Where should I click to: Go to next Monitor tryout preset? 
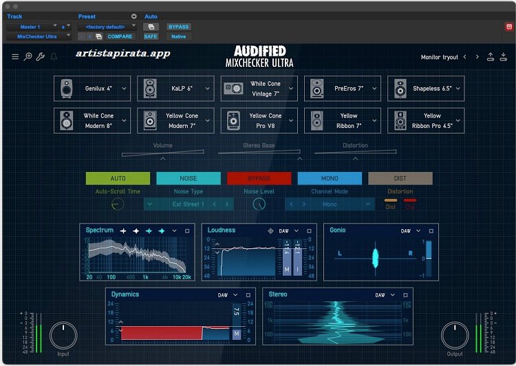(x=477, y=57)
